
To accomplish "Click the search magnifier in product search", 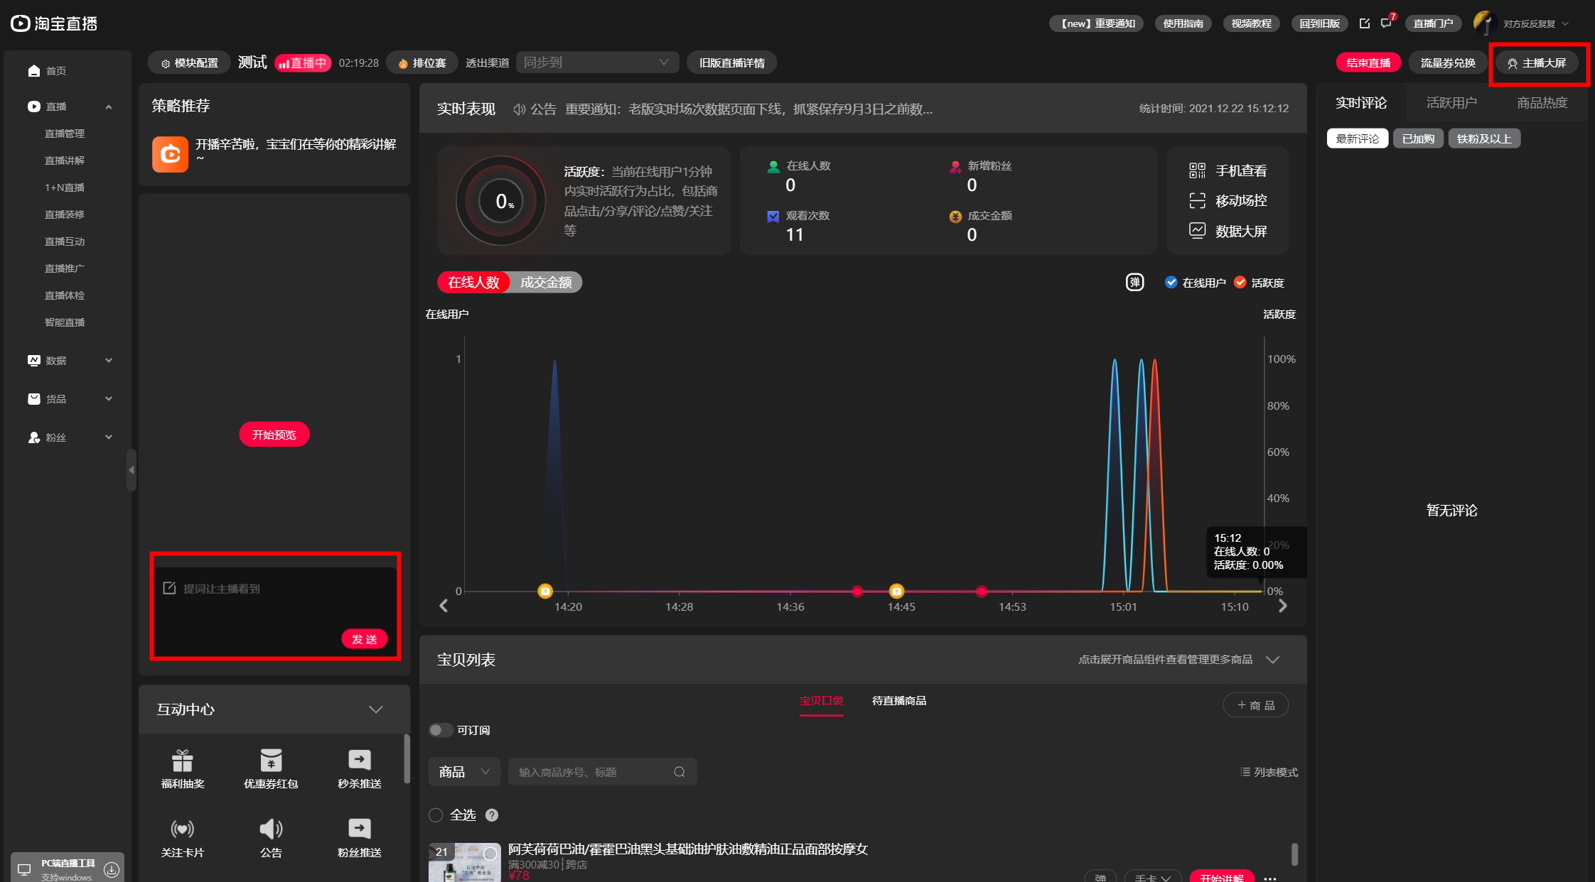I will [x=680, y=772].
